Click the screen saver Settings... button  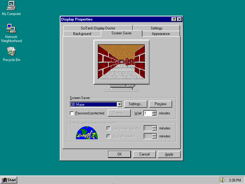136,104
